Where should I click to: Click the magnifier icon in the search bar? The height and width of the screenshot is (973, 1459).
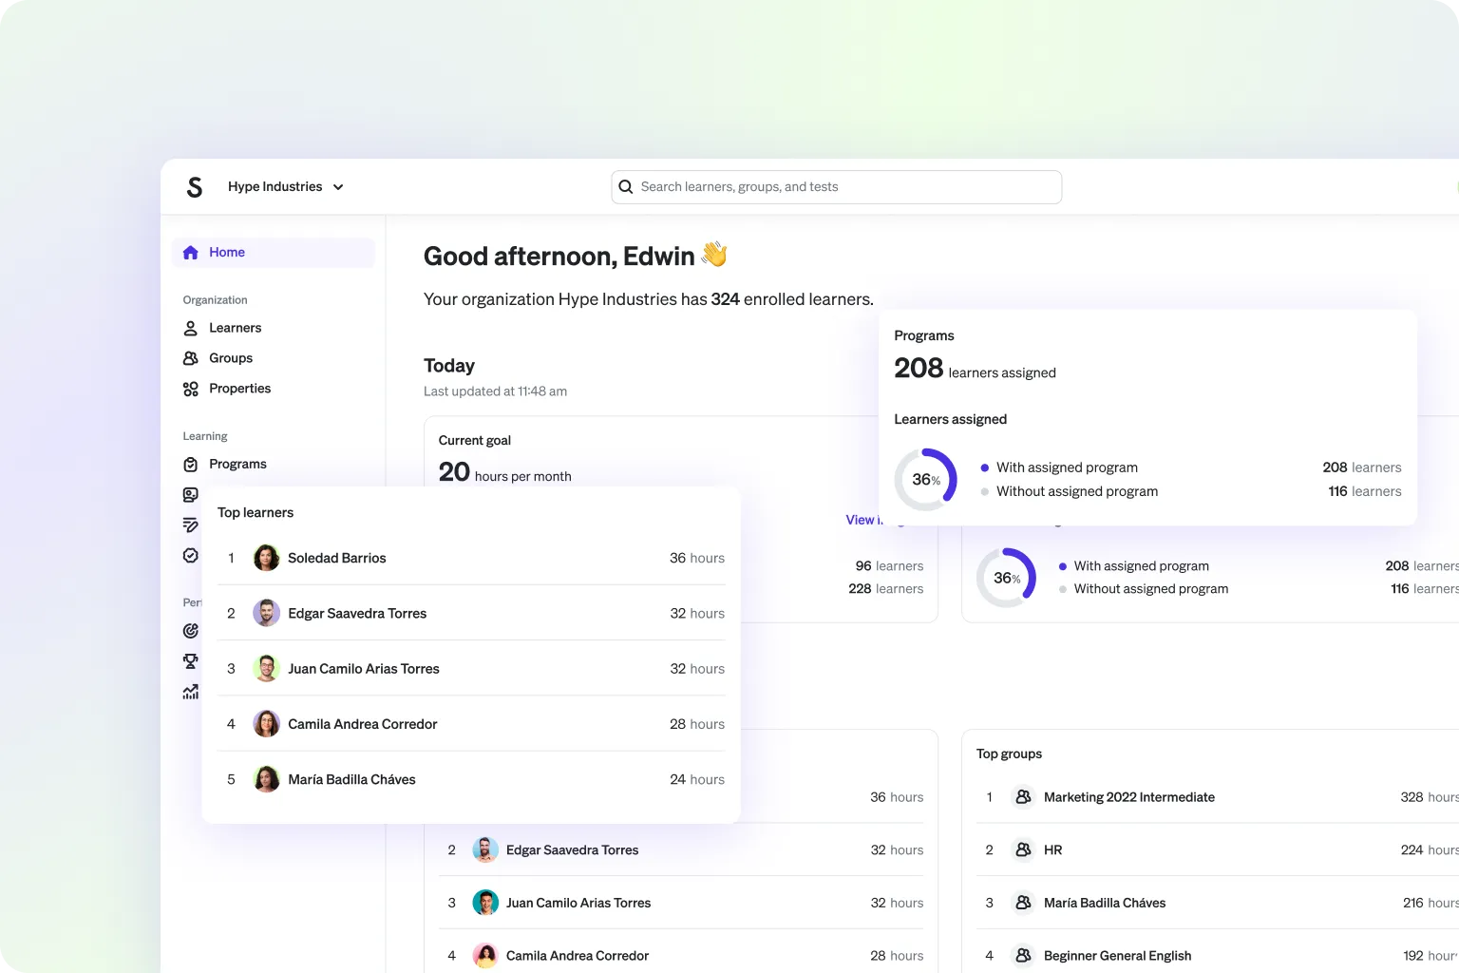point(626,187)
